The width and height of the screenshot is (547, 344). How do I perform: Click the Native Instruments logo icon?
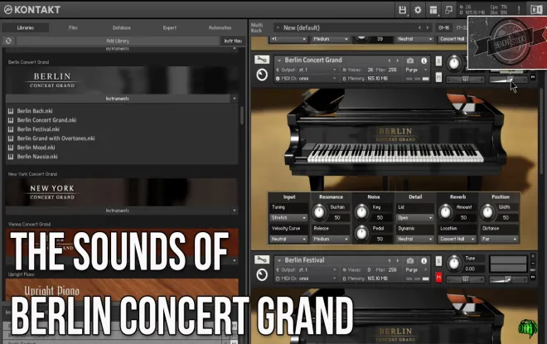pos(536,10)
